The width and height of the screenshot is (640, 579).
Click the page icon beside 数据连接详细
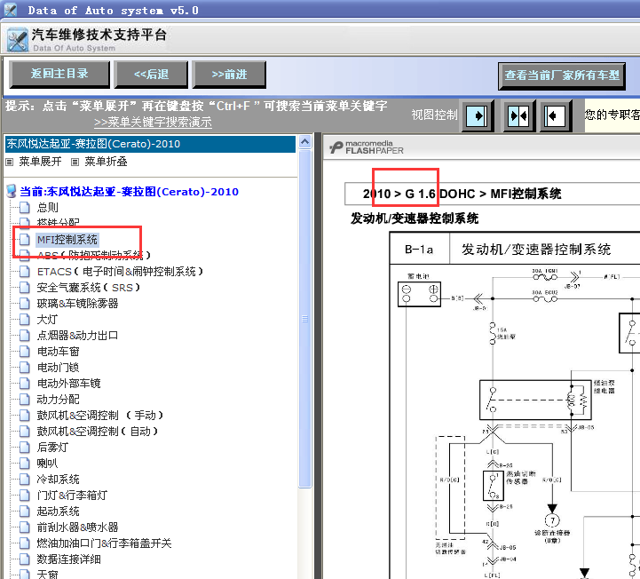(25, 559)
